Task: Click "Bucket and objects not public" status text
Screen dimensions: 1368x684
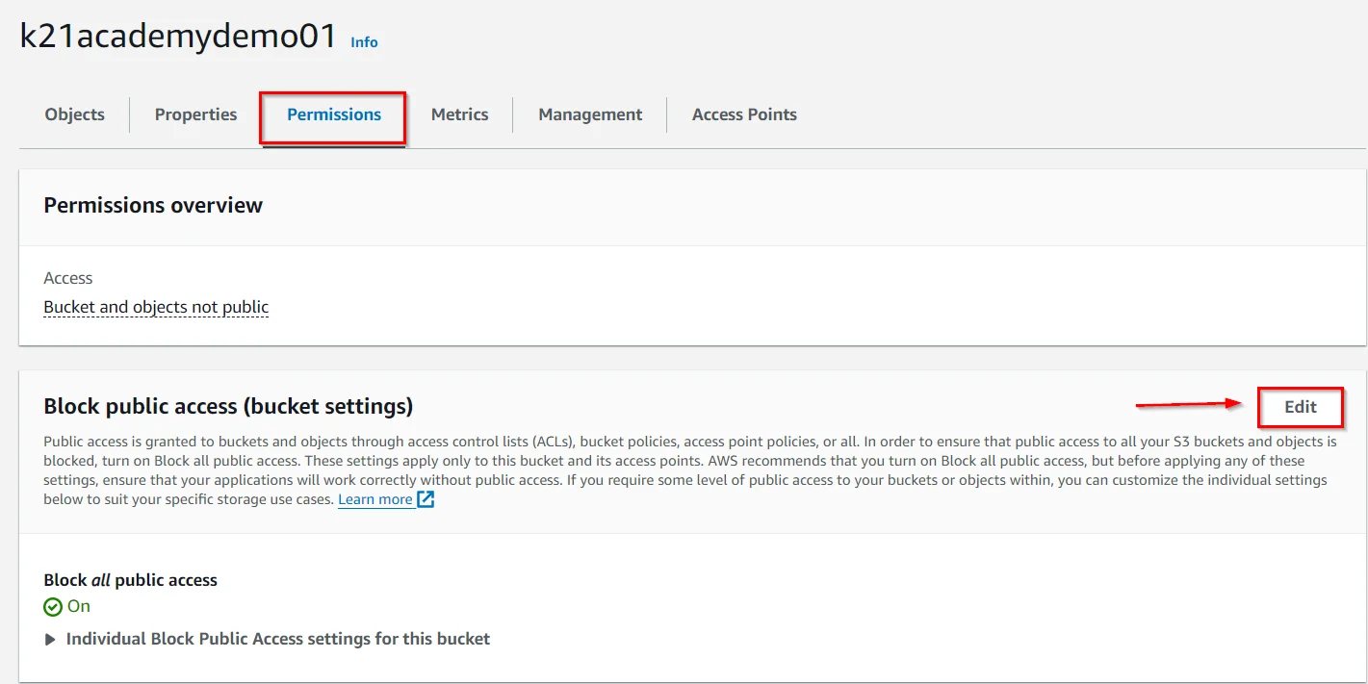Action: [156, 307]
